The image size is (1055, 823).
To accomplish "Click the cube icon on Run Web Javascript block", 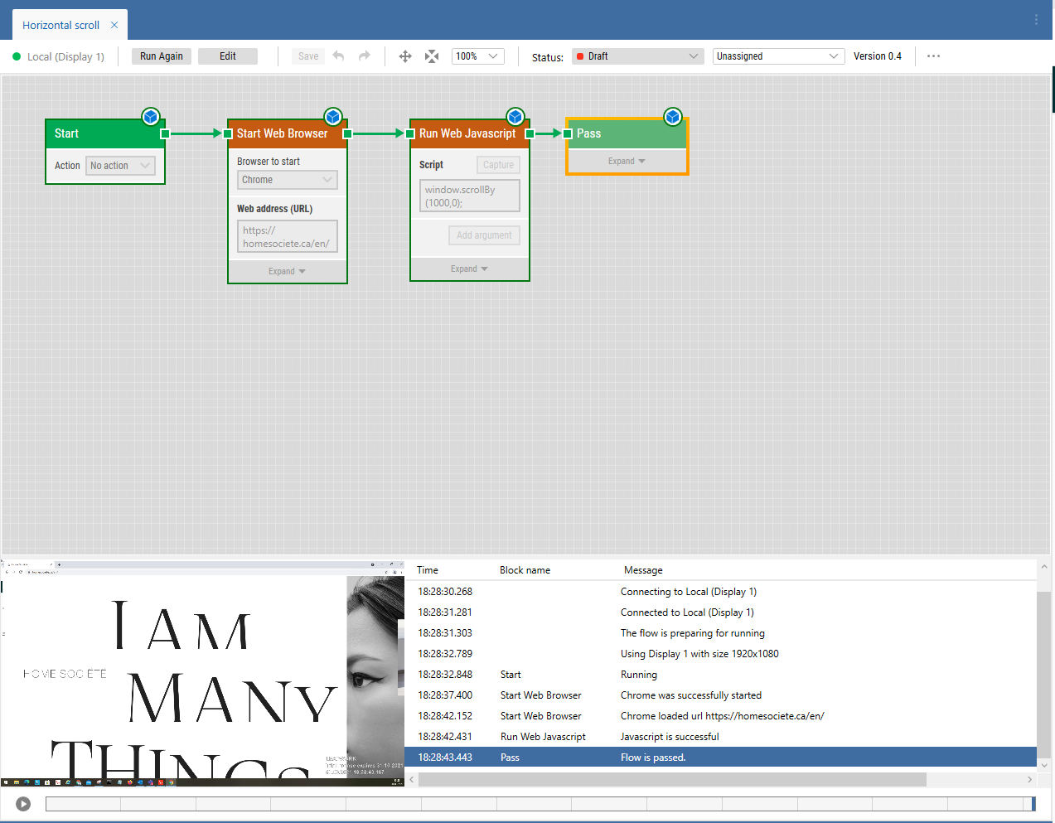I will coord(515,117).
